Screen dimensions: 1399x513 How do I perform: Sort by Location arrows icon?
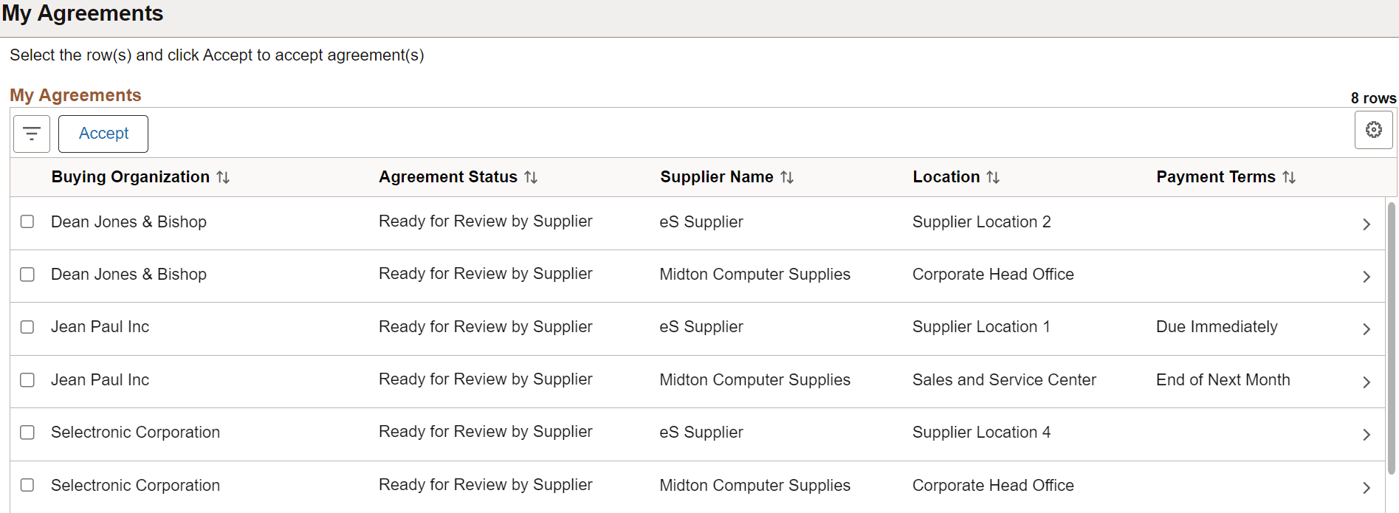(993, 177)
